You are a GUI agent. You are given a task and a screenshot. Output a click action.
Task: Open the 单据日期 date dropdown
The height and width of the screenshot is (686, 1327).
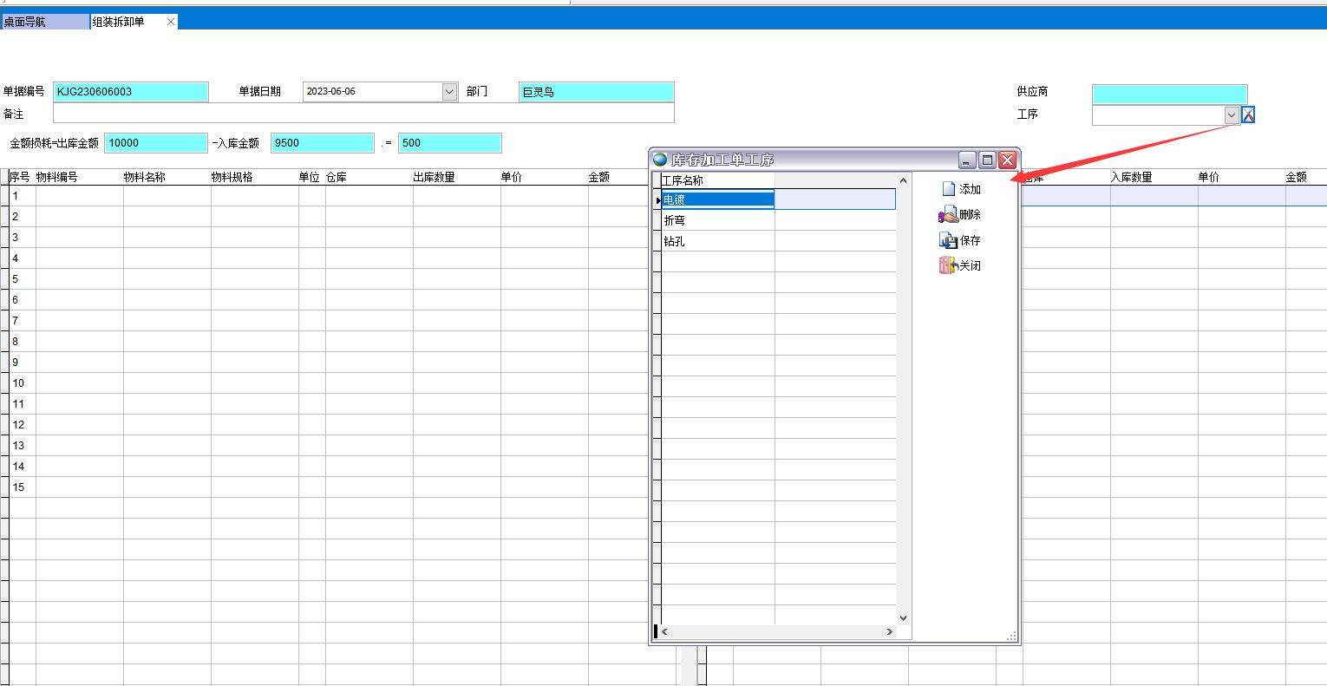[449, 91]
